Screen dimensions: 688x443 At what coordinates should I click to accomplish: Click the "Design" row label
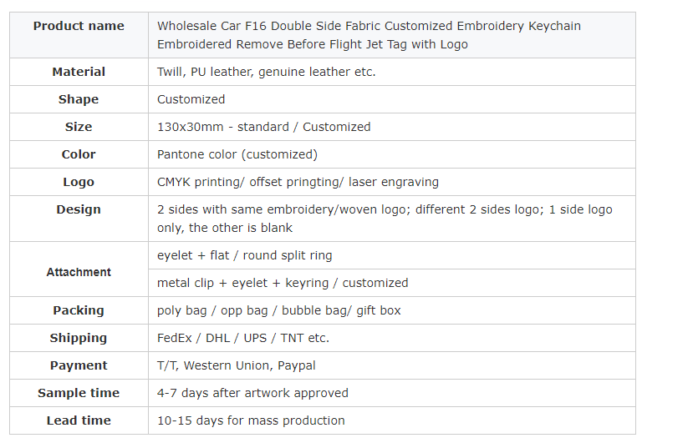point(79,209)
